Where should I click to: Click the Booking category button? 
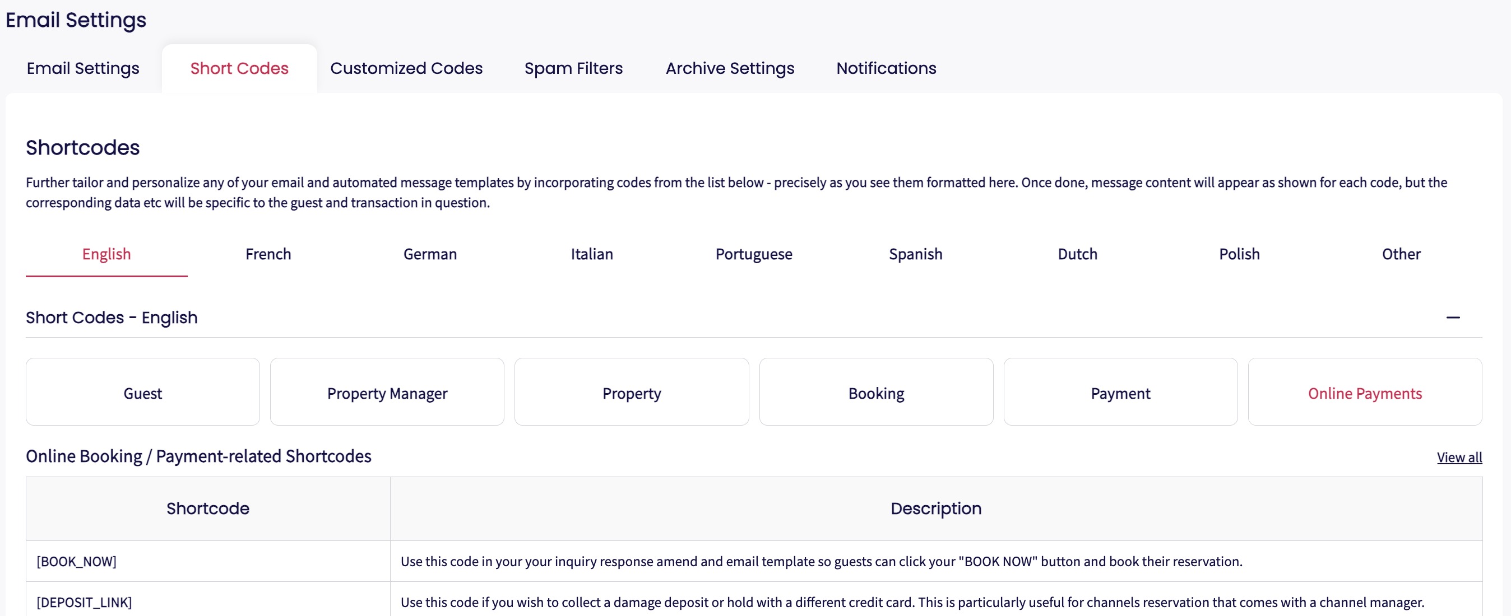[876, 393]
